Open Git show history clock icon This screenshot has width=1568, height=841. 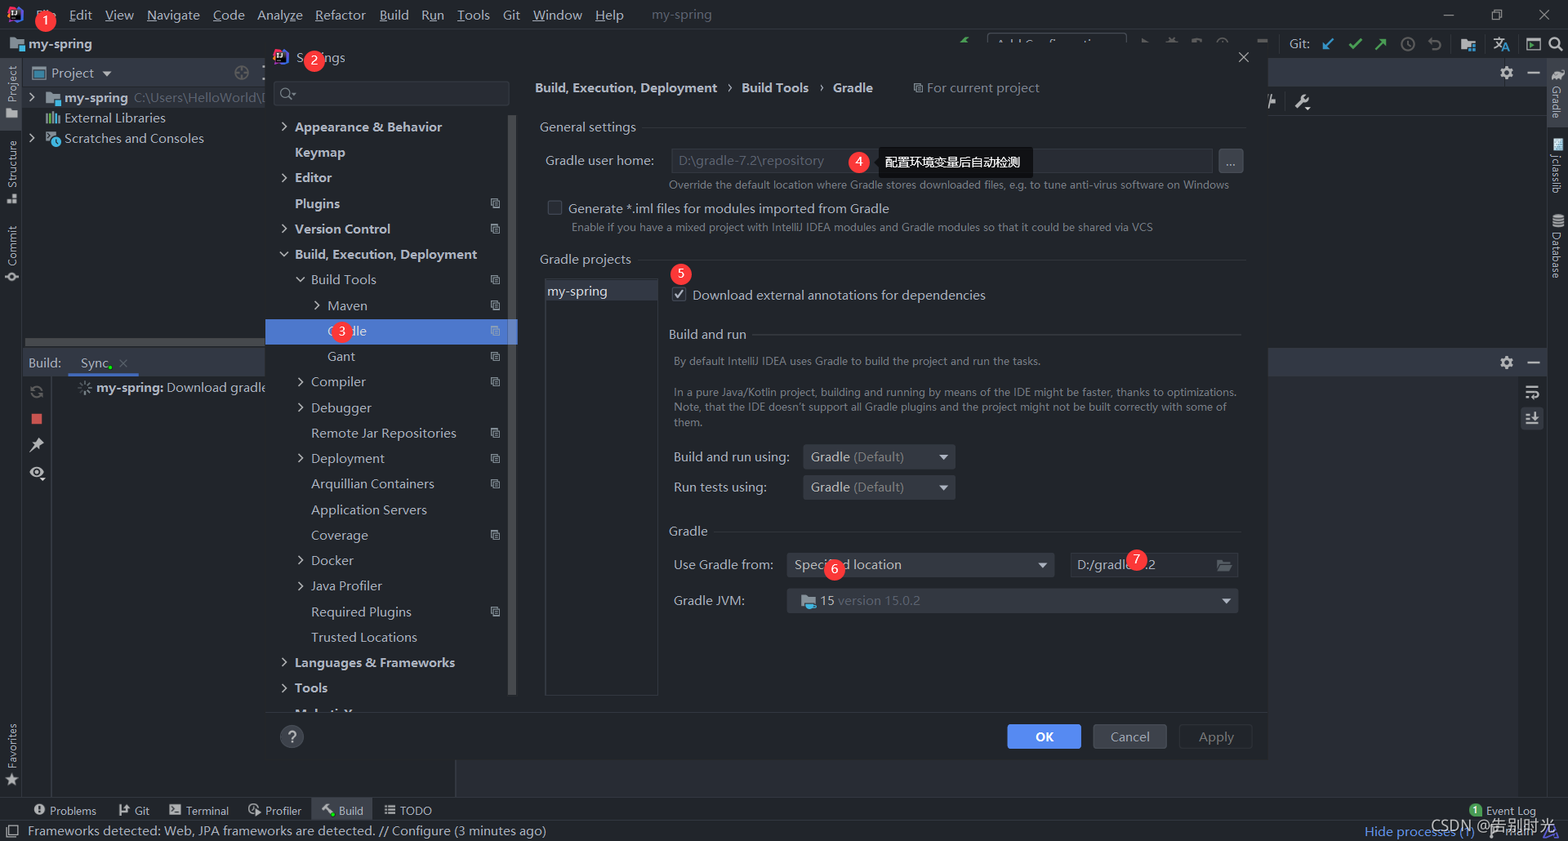pyautogui.click(x=1408, y=44)
